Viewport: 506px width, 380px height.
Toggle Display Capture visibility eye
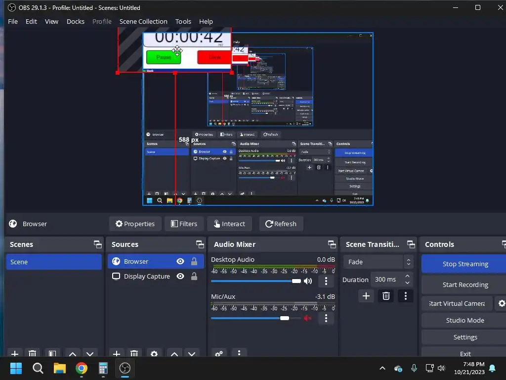click(x=180, y=276)
